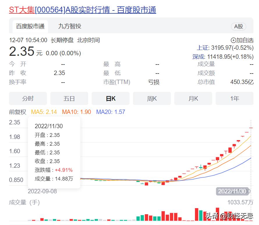Open the A股 market selector
The width and height of the screenshot is (259, 225).
coord(238,26)
